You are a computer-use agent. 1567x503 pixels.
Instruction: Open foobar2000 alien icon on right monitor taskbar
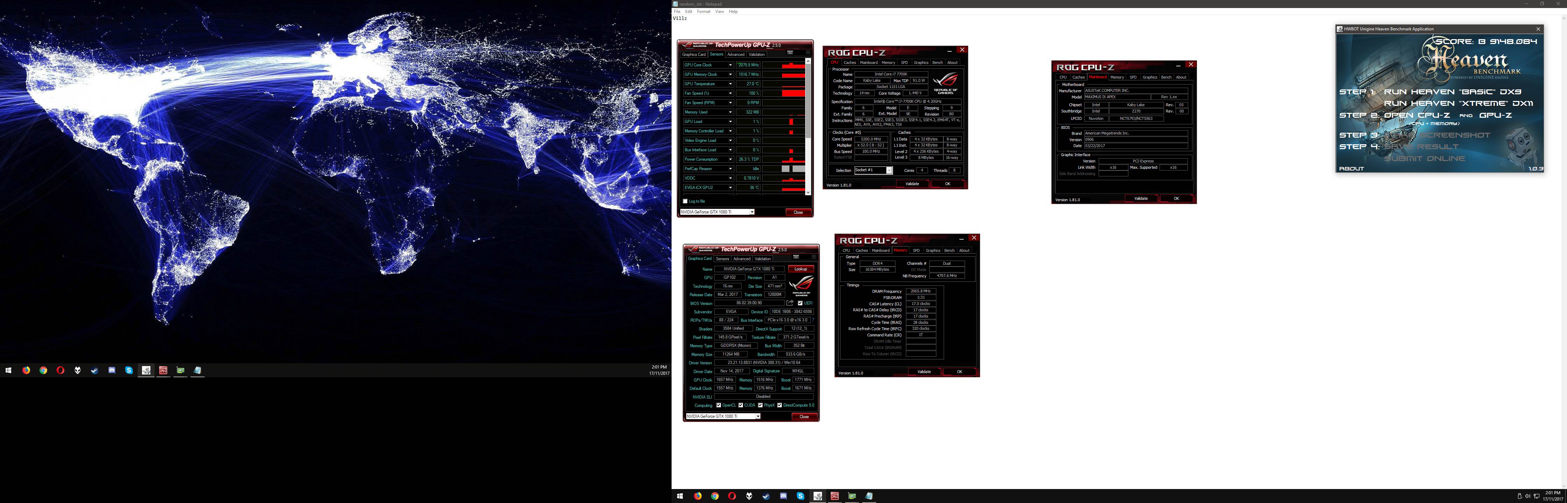point(749,496)
